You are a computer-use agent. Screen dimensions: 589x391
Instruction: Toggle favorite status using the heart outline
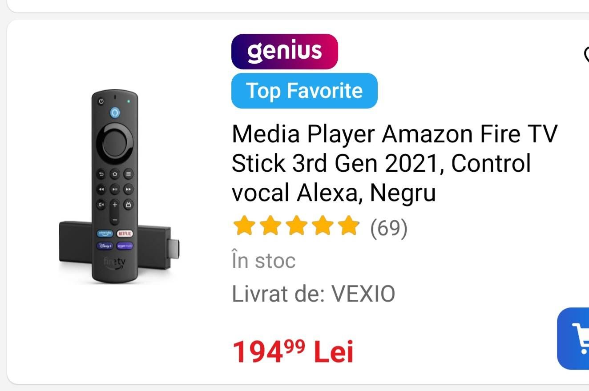tap(585, 57)
